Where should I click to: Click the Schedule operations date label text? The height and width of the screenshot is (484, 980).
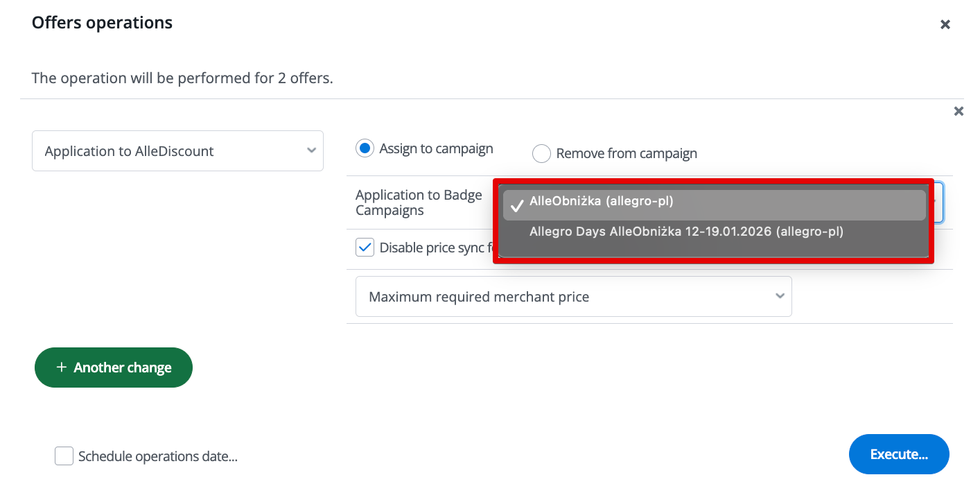157,456
